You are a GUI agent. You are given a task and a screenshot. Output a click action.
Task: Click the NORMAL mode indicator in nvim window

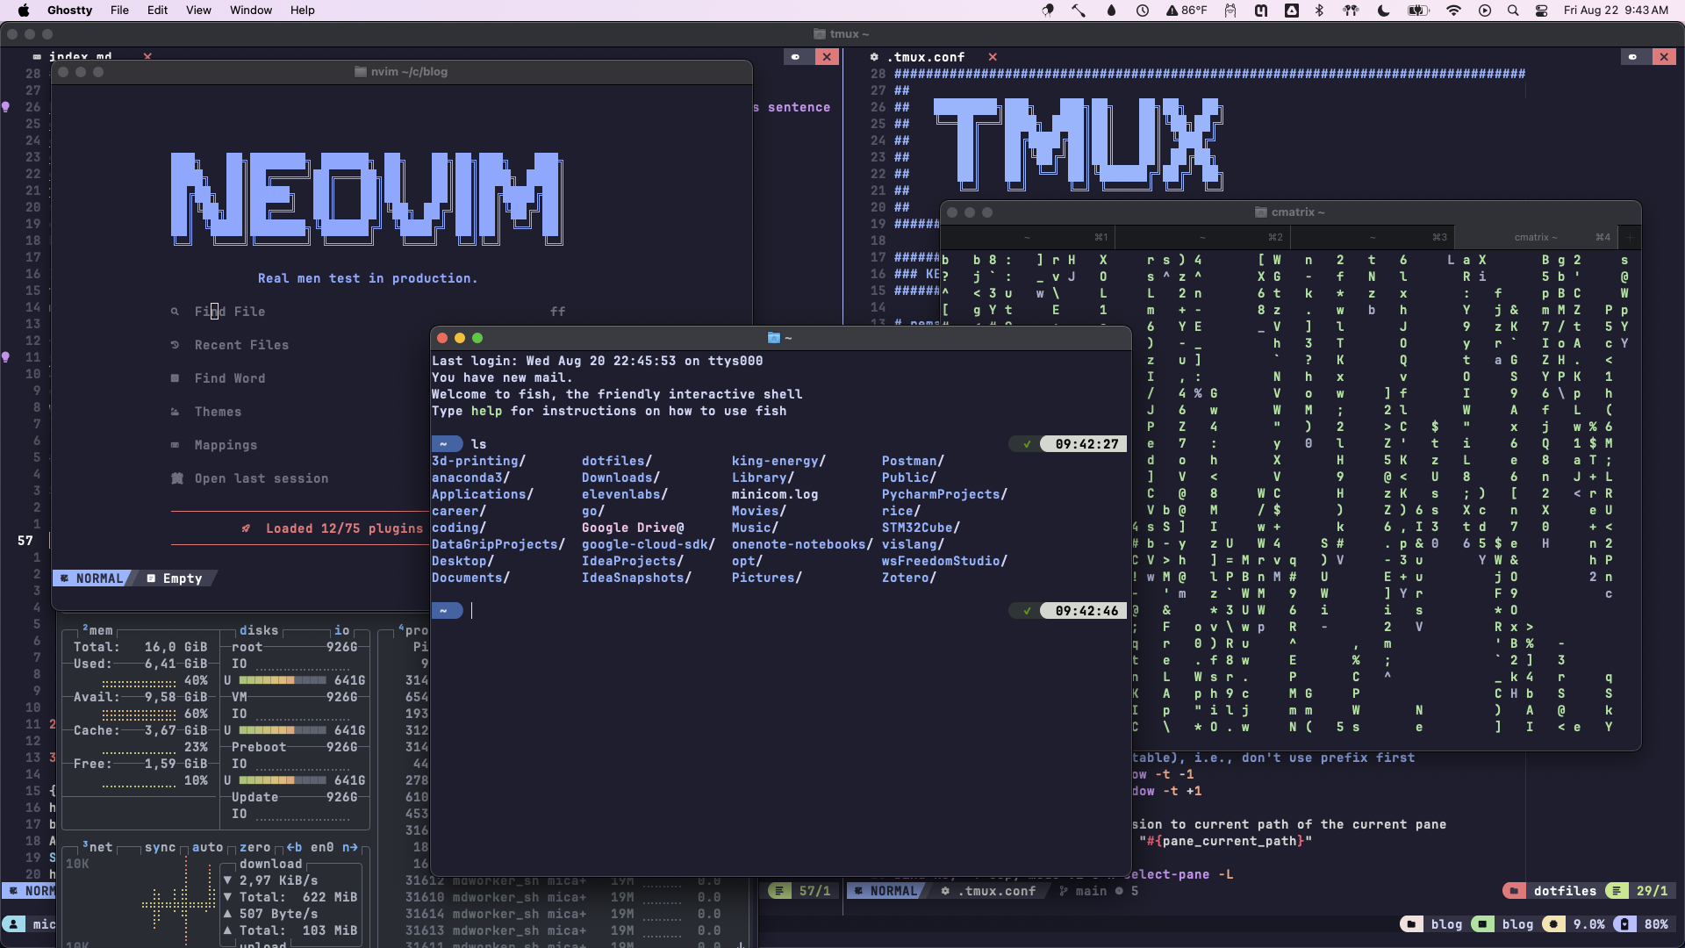click(92, 578)
